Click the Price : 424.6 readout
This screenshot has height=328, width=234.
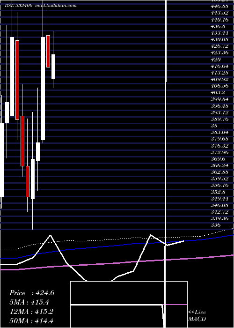click(32, 293)
